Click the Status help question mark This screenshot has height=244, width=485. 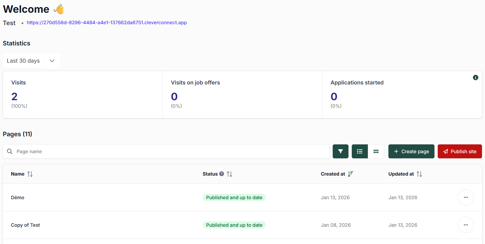222,174
